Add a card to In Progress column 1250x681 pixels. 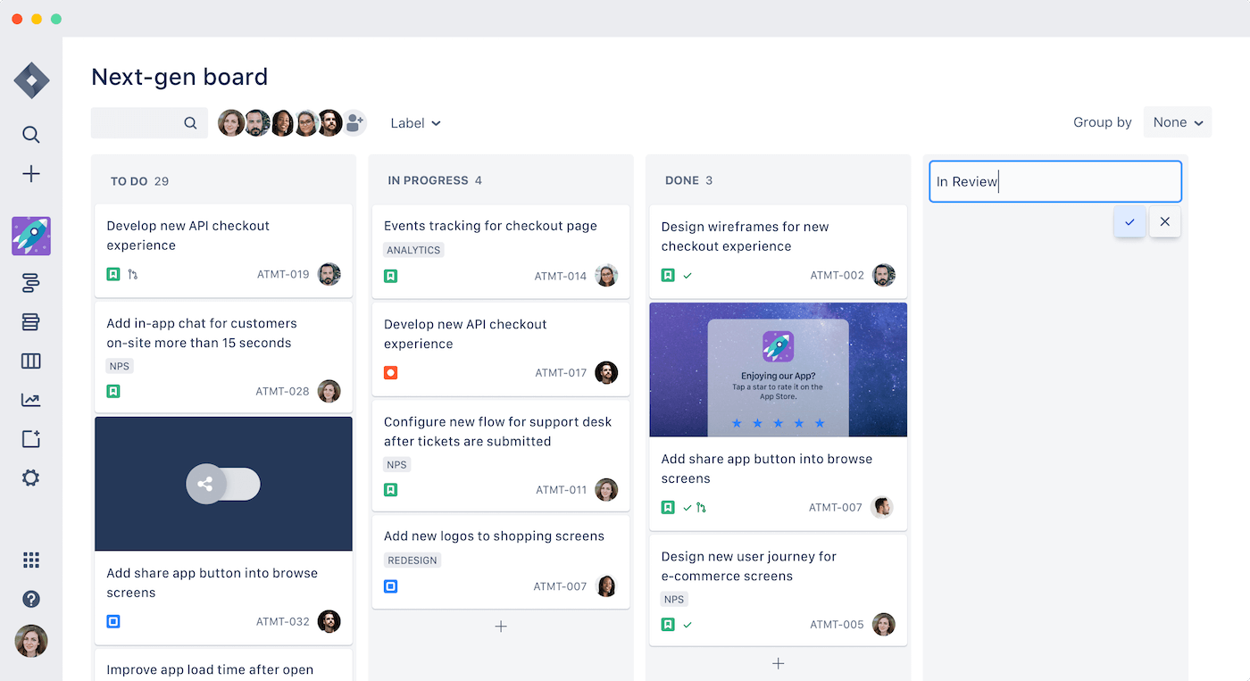[x=500, y=626]
